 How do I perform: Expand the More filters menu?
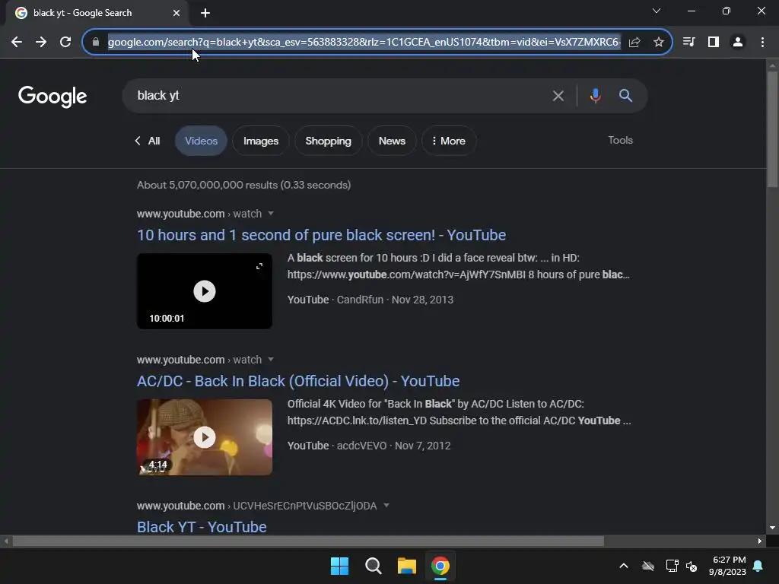coord(449,141)
